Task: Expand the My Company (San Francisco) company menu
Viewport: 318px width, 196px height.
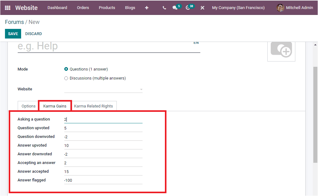Action: (238, 7)
